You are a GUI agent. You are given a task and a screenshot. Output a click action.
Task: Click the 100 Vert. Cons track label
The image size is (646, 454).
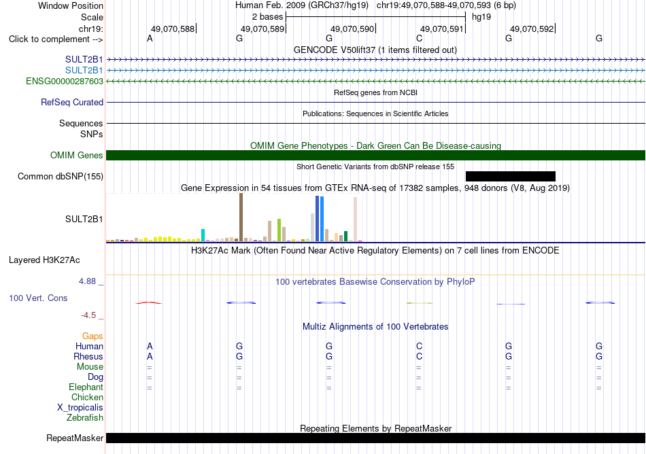click(38, 298)
